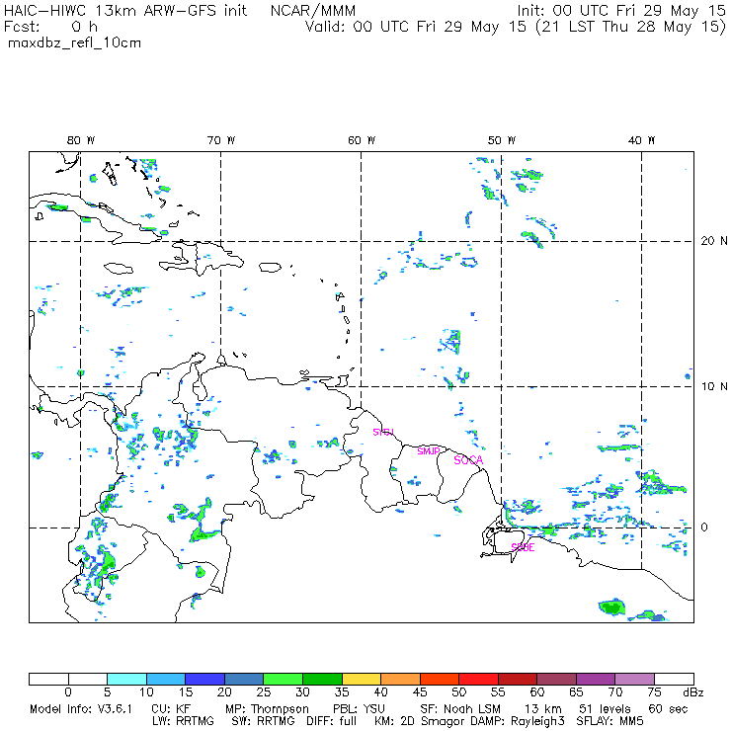Click the '10 N' latitude label
The height and width of the screenshot is (731, 731).
(714, 386)
